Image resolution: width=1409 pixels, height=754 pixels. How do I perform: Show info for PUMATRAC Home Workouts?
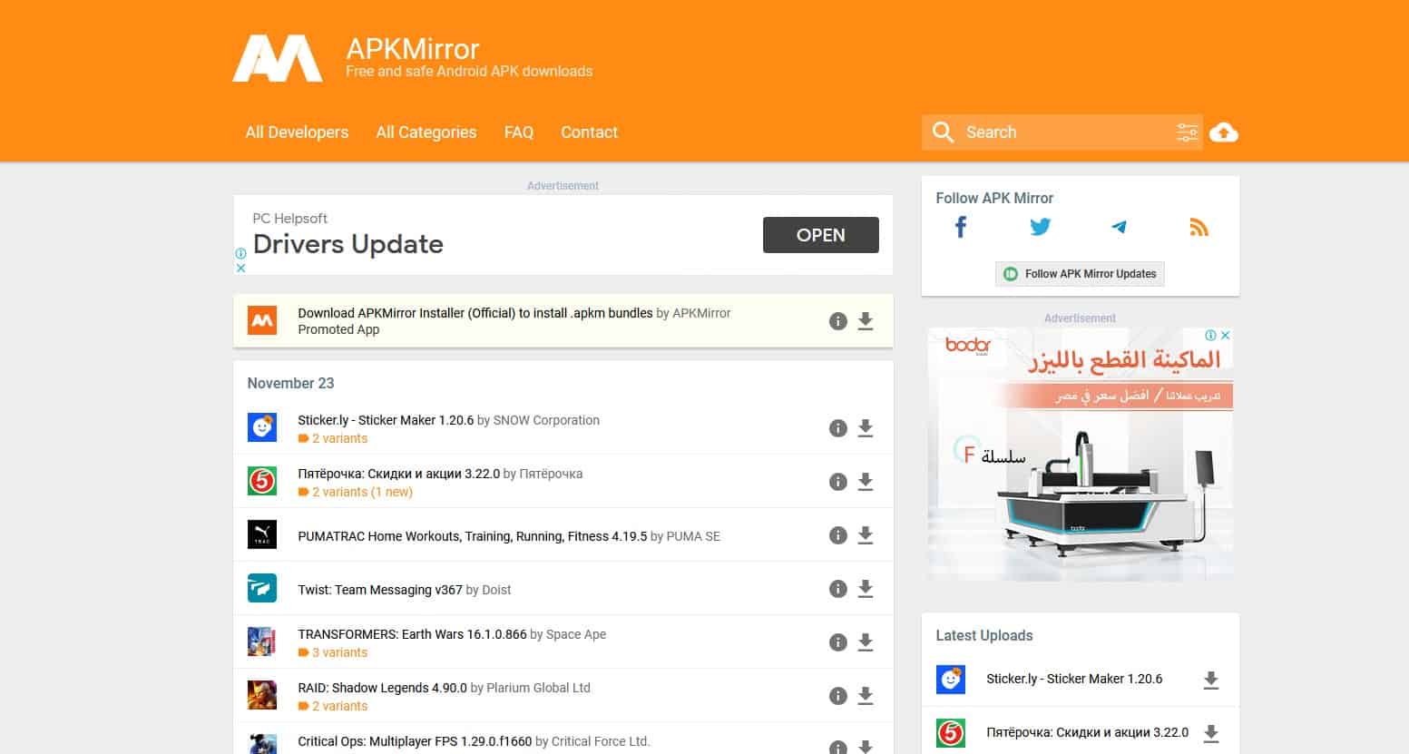[x=837, y=535]
